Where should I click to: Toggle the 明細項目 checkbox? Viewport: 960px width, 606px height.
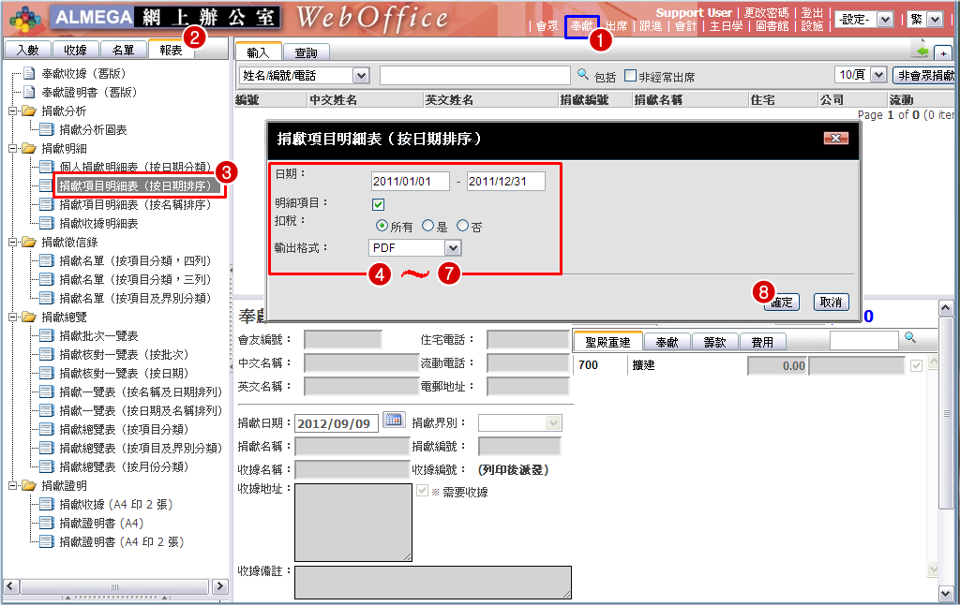(x=379, y=203)
